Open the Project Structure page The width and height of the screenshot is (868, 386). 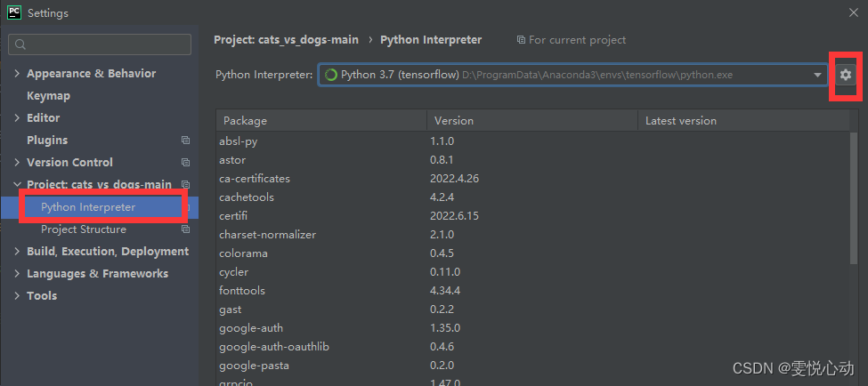(84, 229)
